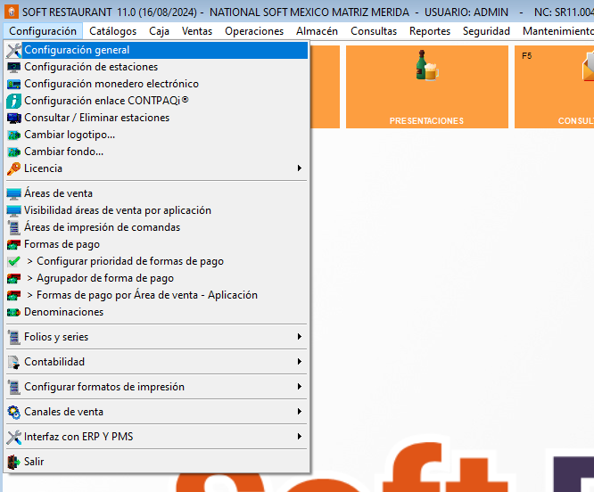This screenshot has height=492, width=594.
Task: Click the icon beside Formas de pago
Action: coord(14,245)
